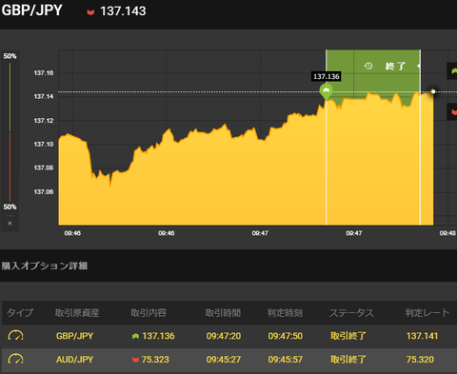This screenshot has width=457, height=374.
Task: Click the 09:45:27 trade time cell
Action: tap(224, 360)
